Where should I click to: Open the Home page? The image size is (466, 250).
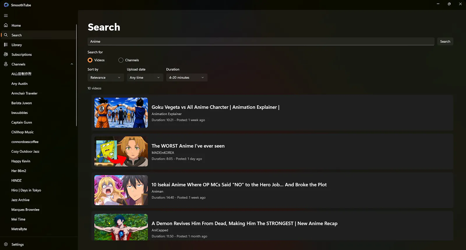tap(38, 25)
